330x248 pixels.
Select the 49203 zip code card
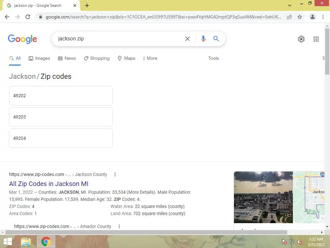pos(61,117)
